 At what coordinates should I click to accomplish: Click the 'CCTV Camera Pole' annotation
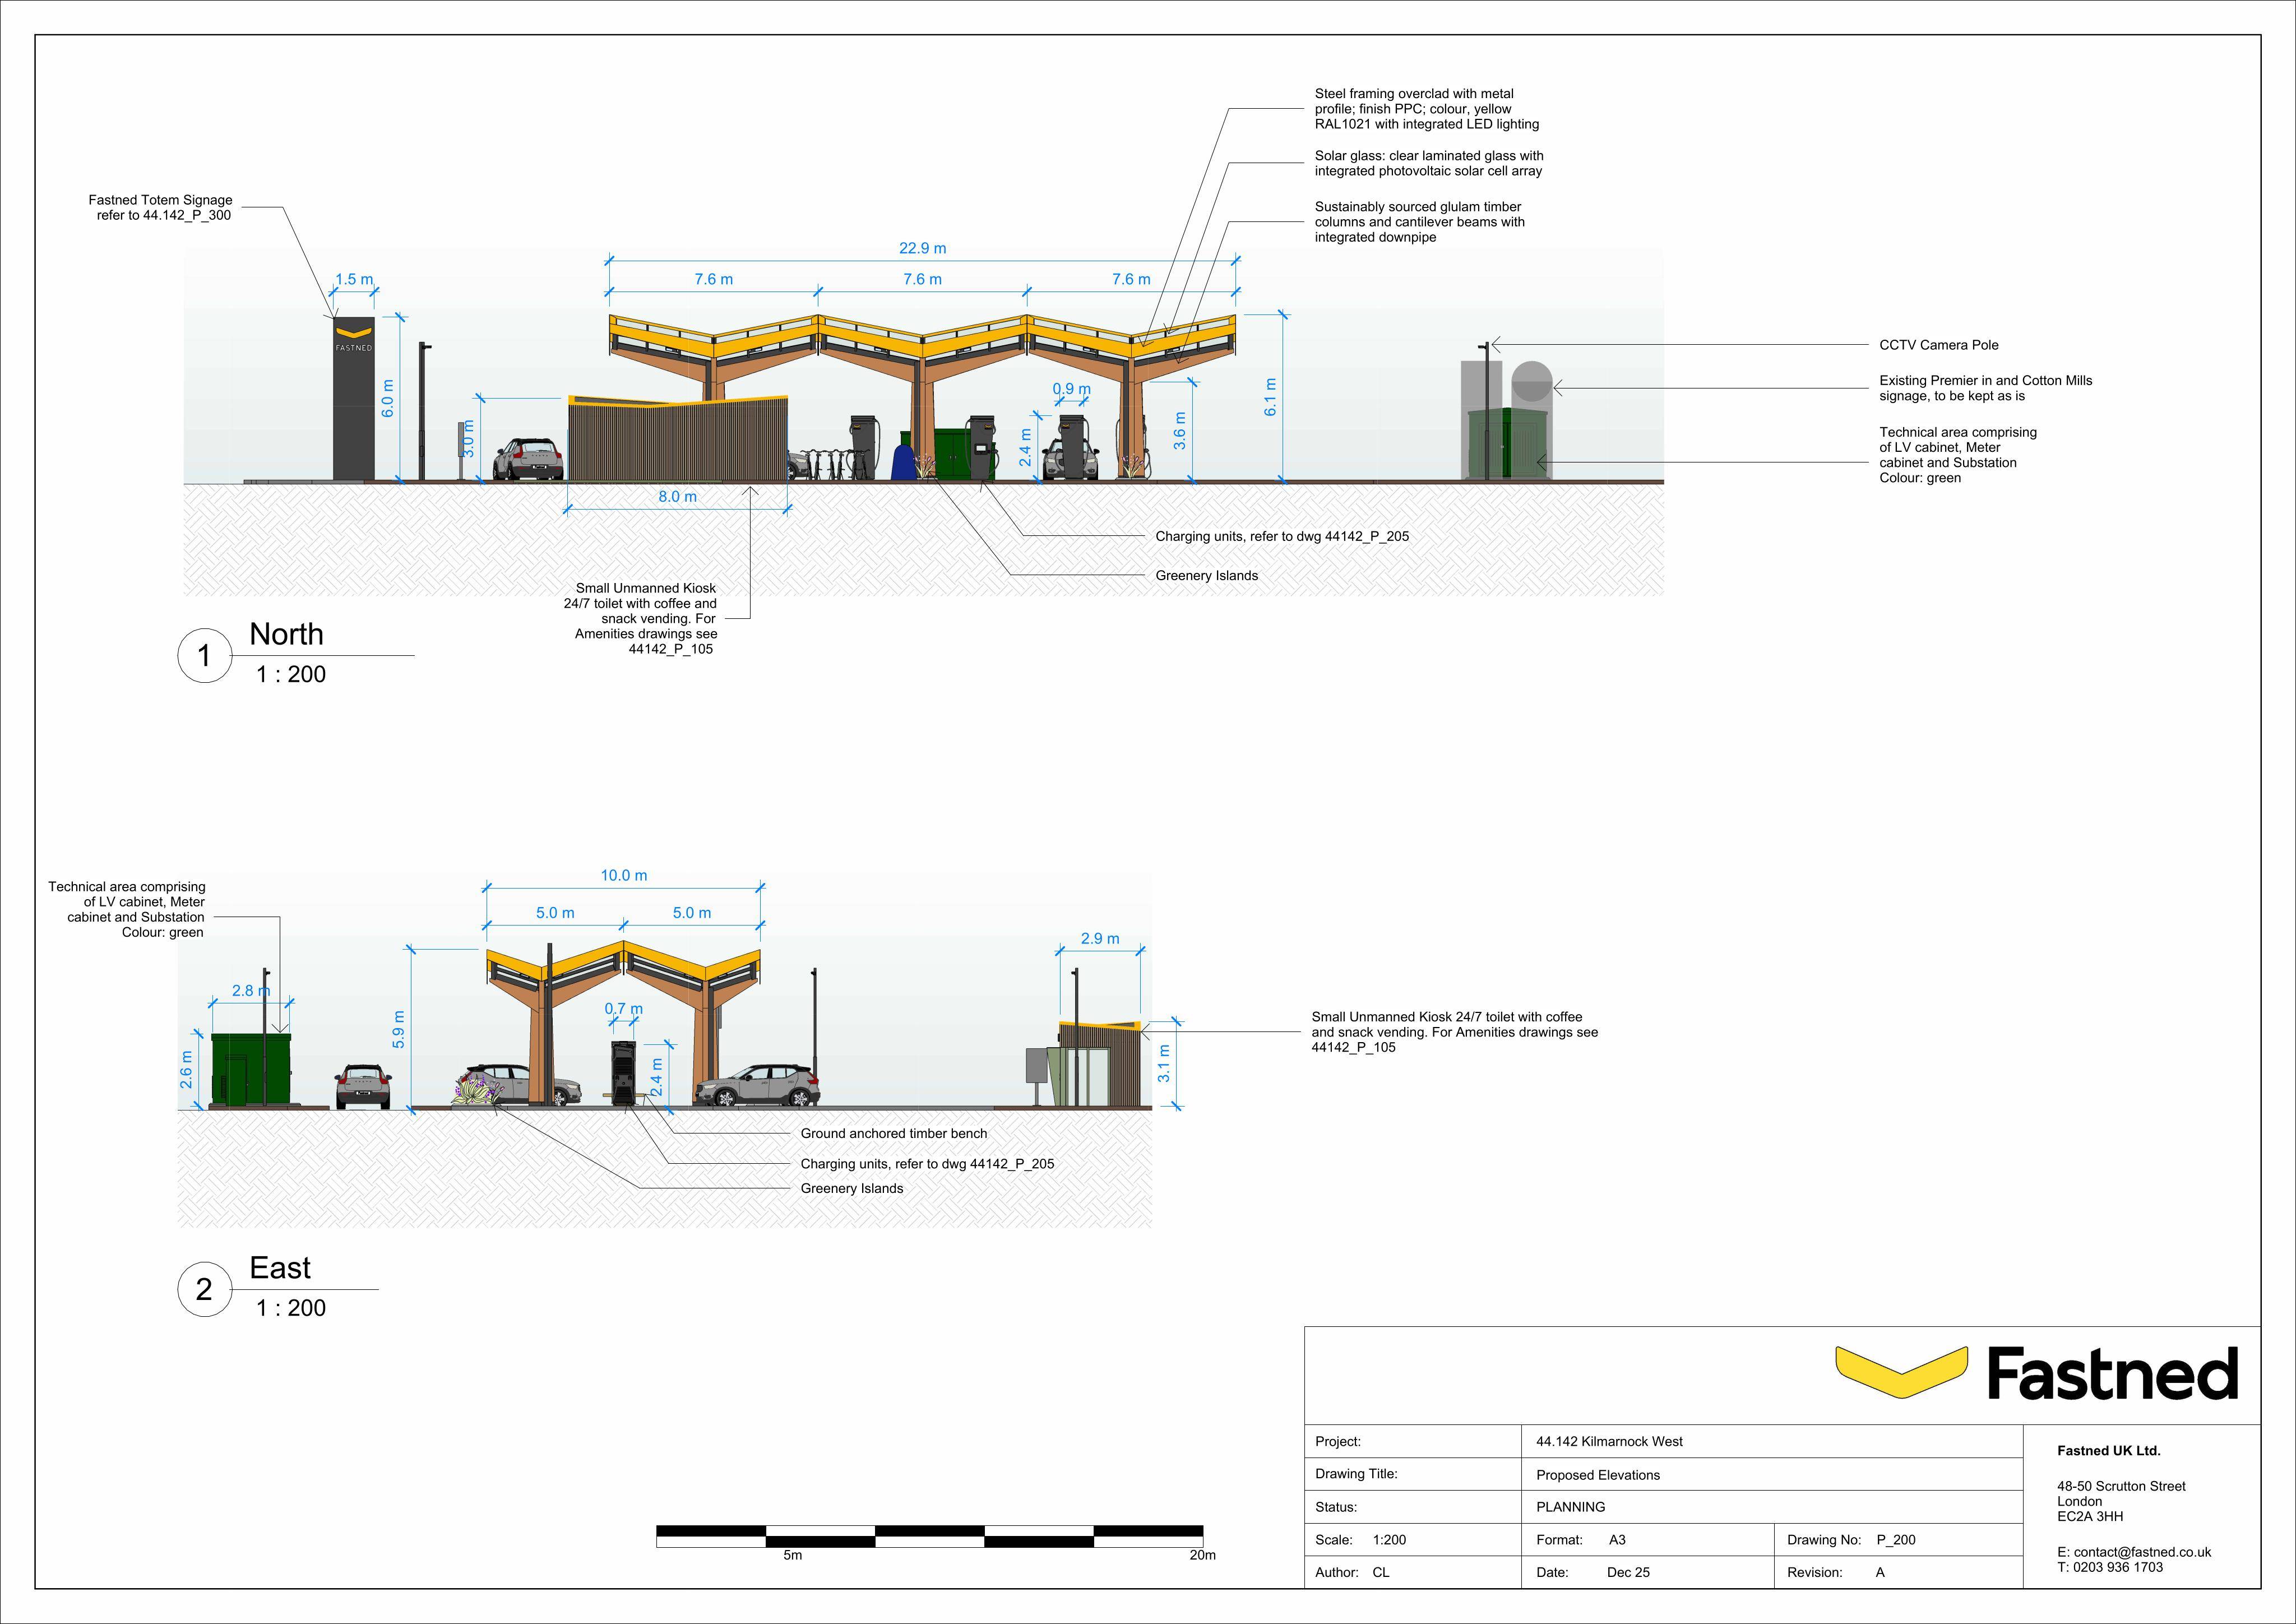(1938, 345)
